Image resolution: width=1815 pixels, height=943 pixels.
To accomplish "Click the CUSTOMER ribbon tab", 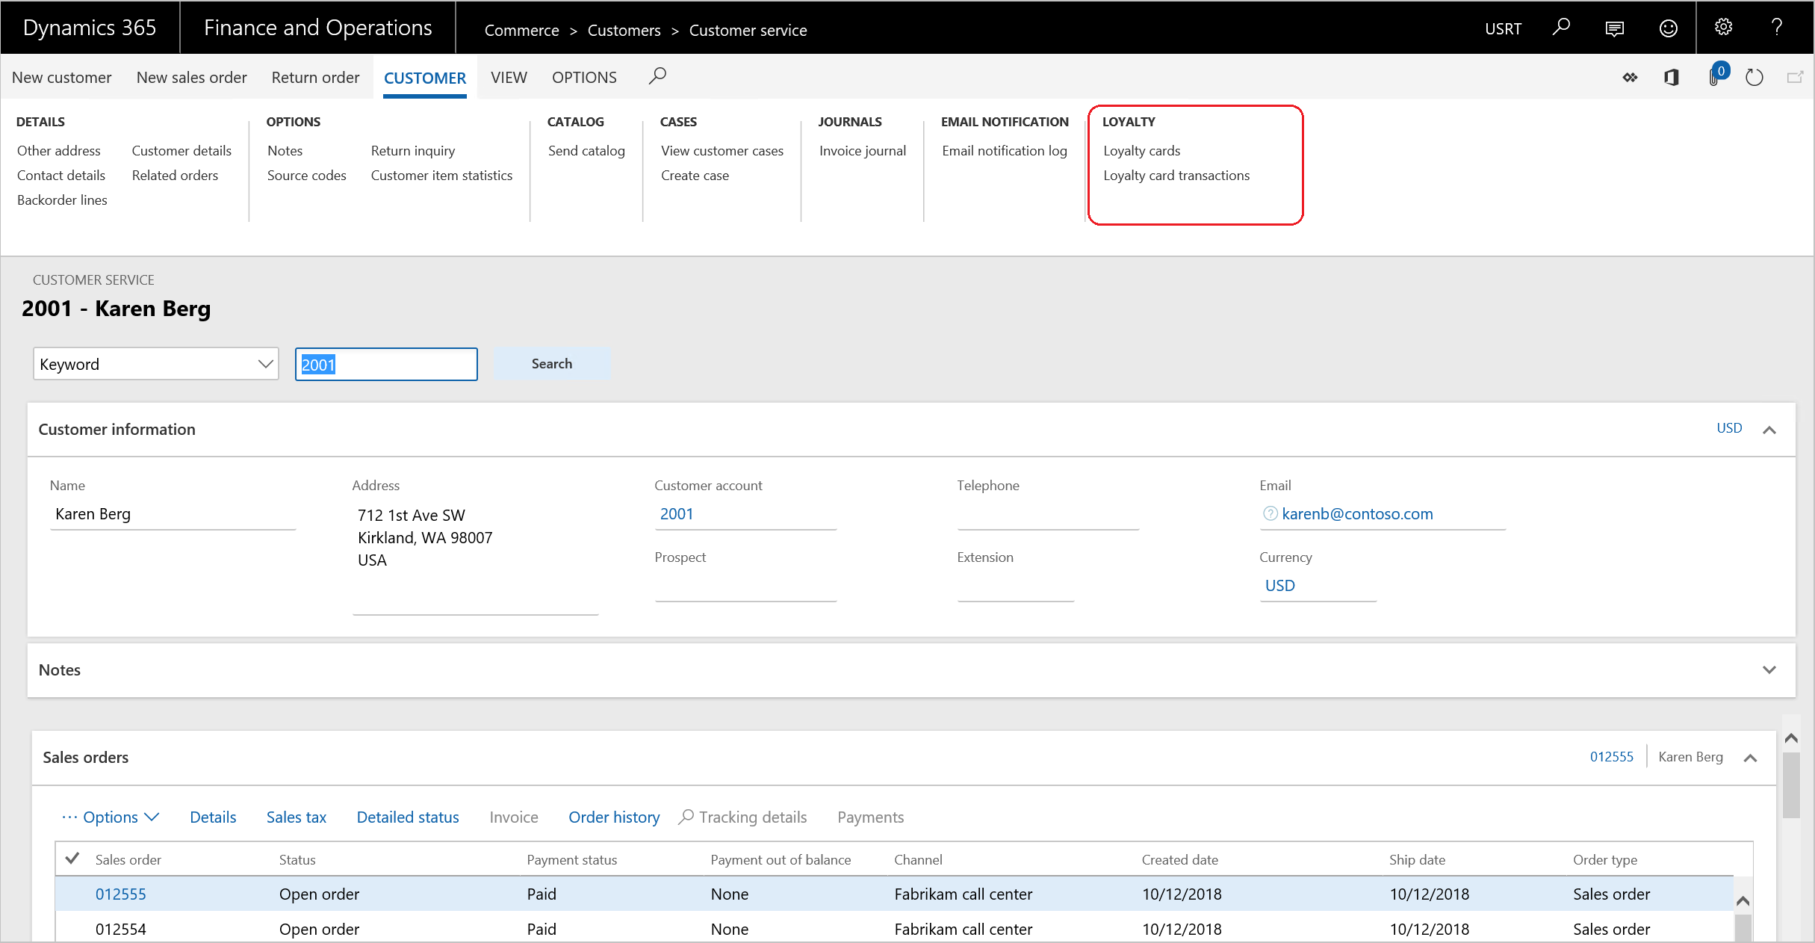I will pos(423,77).
